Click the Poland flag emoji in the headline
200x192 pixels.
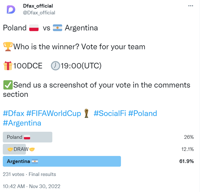pos(34,28)
